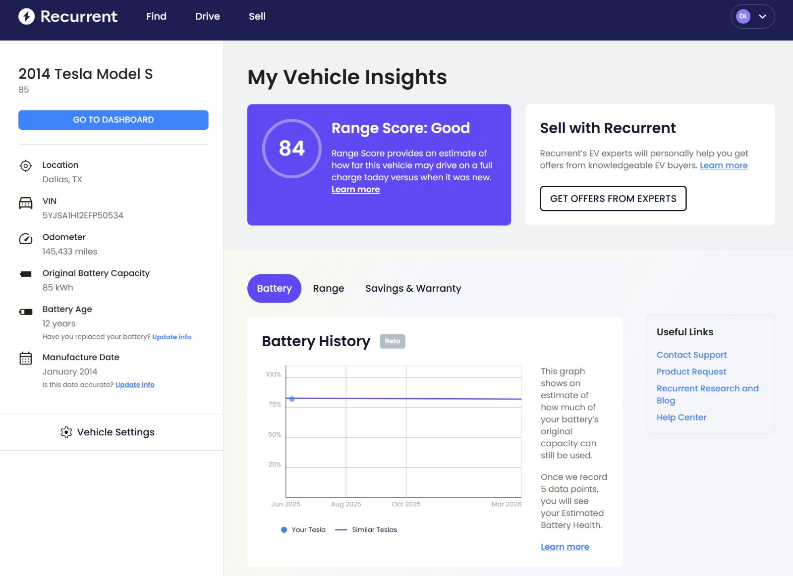Click the Battery Age icon
Image resolution: width=793 pixels, height=576 pixels.
(25, 312)
